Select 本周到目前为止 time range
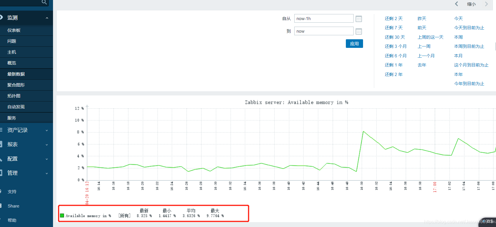Image resolution: width=496 pixels, height=227 pixels. point(469,46)
